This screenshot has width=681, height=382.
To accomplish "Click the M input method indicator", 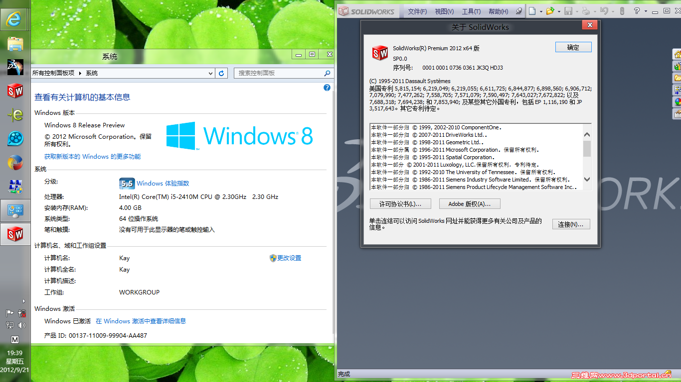I will [15, 340].
